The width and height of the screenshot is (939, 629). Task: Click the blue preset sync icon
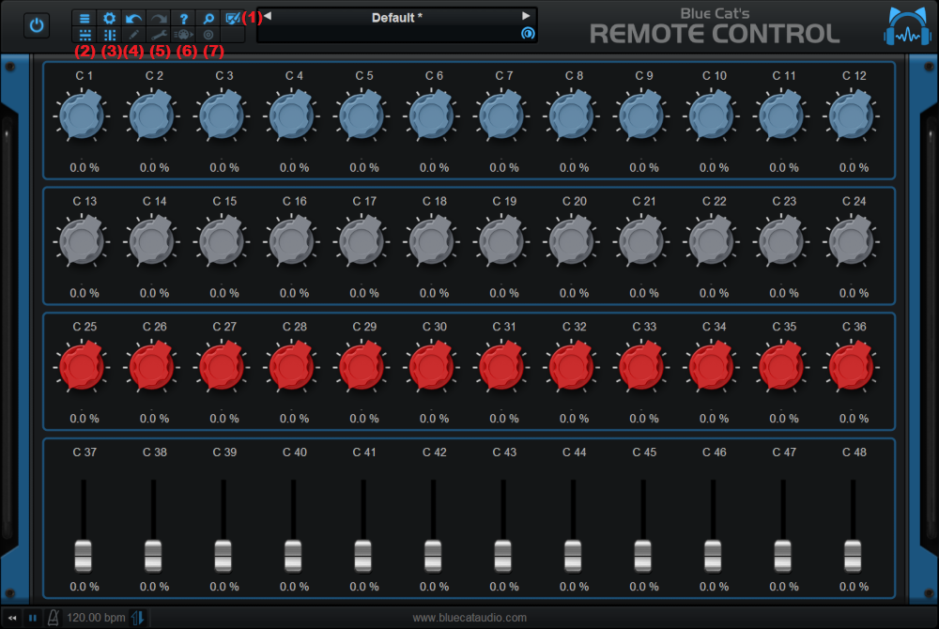527,34
